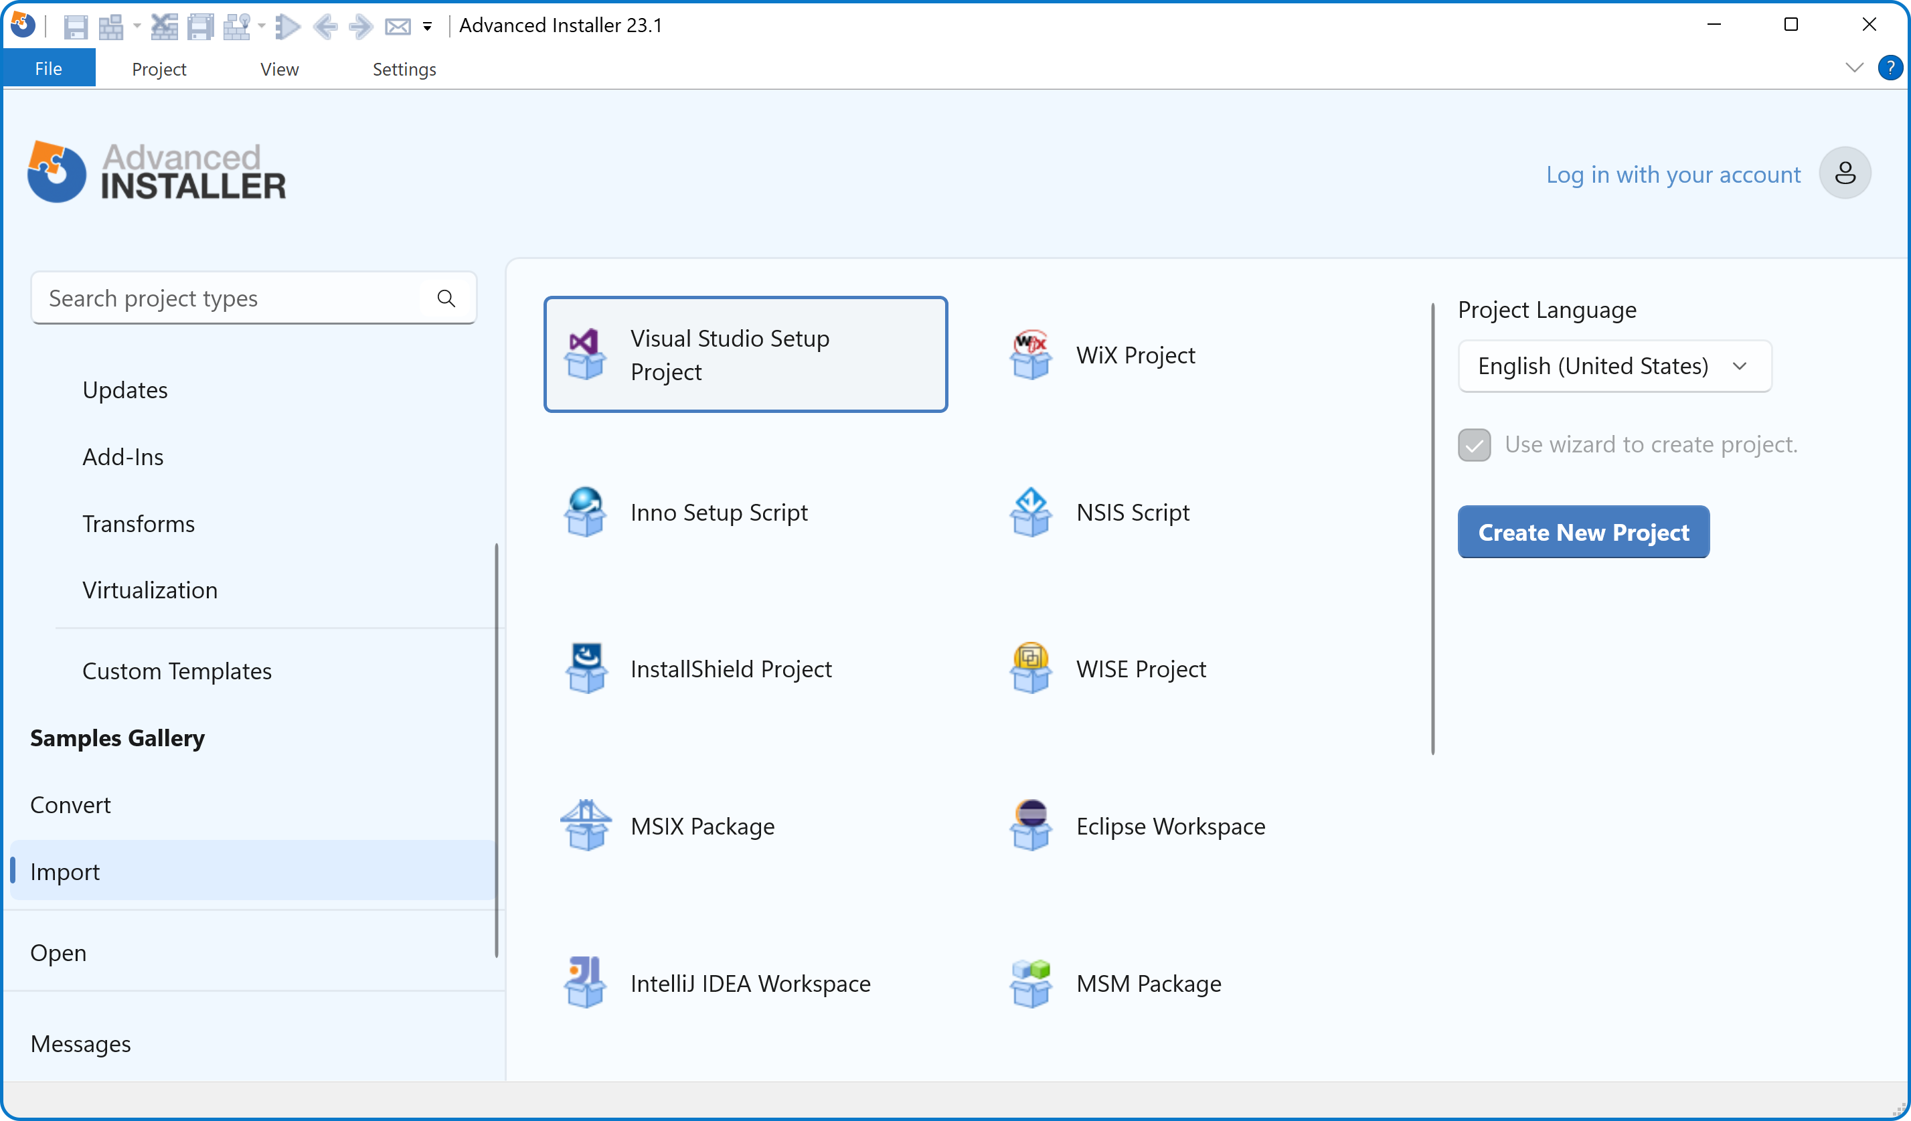Select the Inno Setup Script icon

coord(584,512)
